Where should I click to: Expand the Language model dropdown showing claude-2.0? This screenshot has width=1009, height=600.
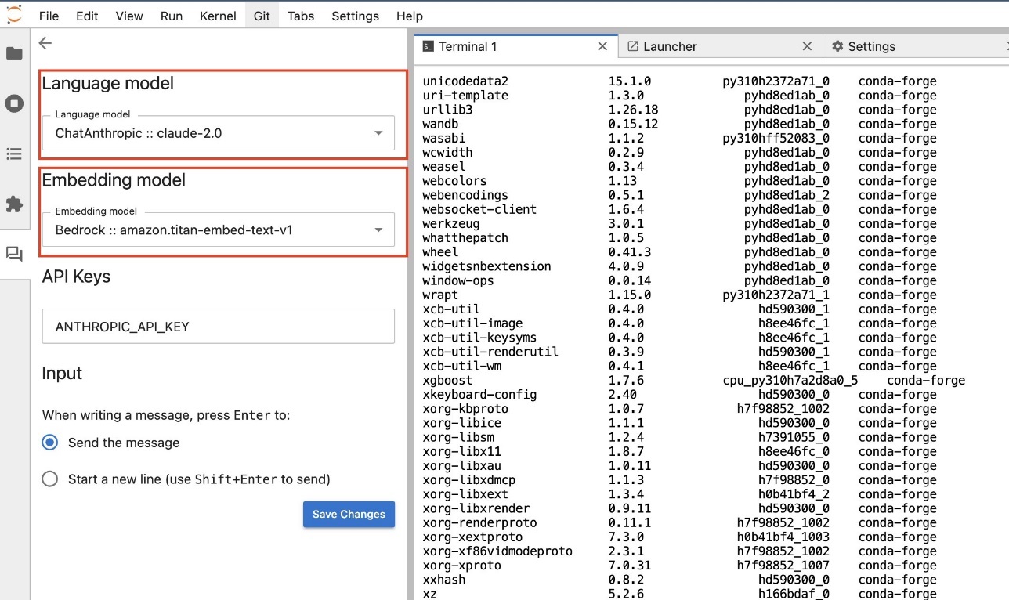(x=219, y=132)
